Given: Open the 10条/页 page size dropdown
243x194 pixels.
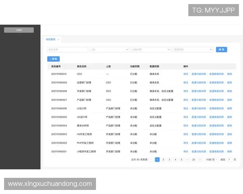Looking at the screenshot, I should [x=211, y=160].
